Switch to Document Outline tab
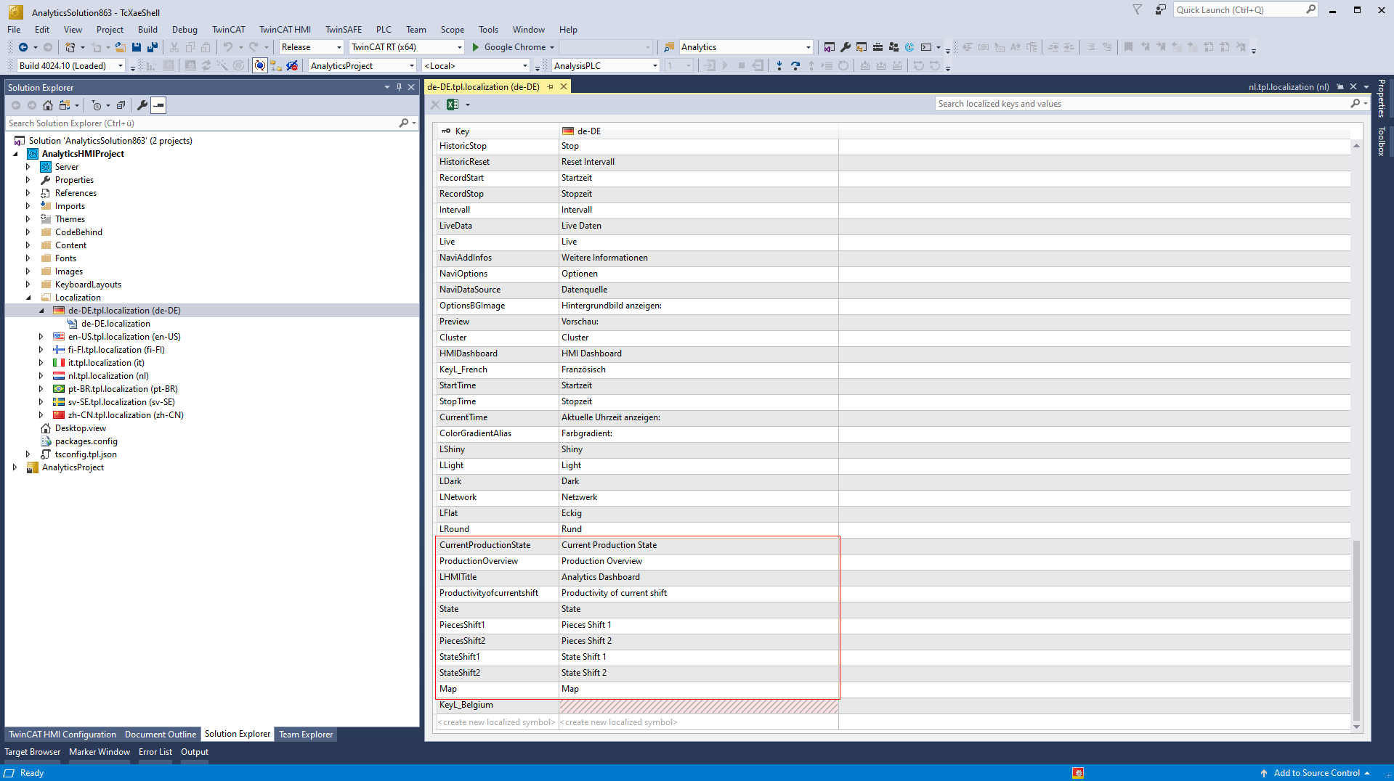The height and width of the screenshot is (781, 1394). [161, 735]
